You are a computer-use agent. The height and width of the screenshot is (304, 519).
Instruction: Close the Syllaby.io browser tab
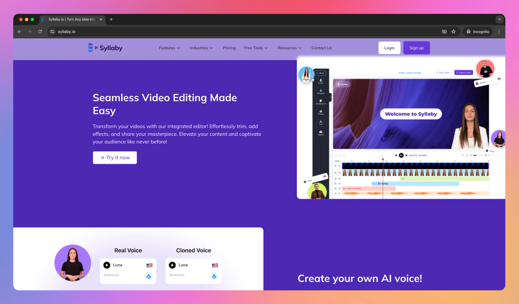point(101,19)
